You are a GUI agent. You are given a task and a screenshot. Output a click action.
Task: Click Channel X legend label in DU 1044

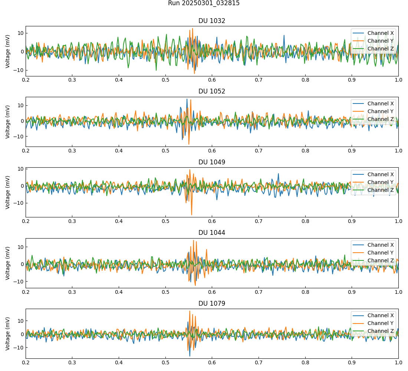(381, 245)
